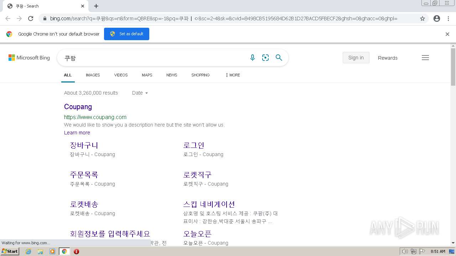Open a new browser tab

pyautogui.click(x=96, y=6)
